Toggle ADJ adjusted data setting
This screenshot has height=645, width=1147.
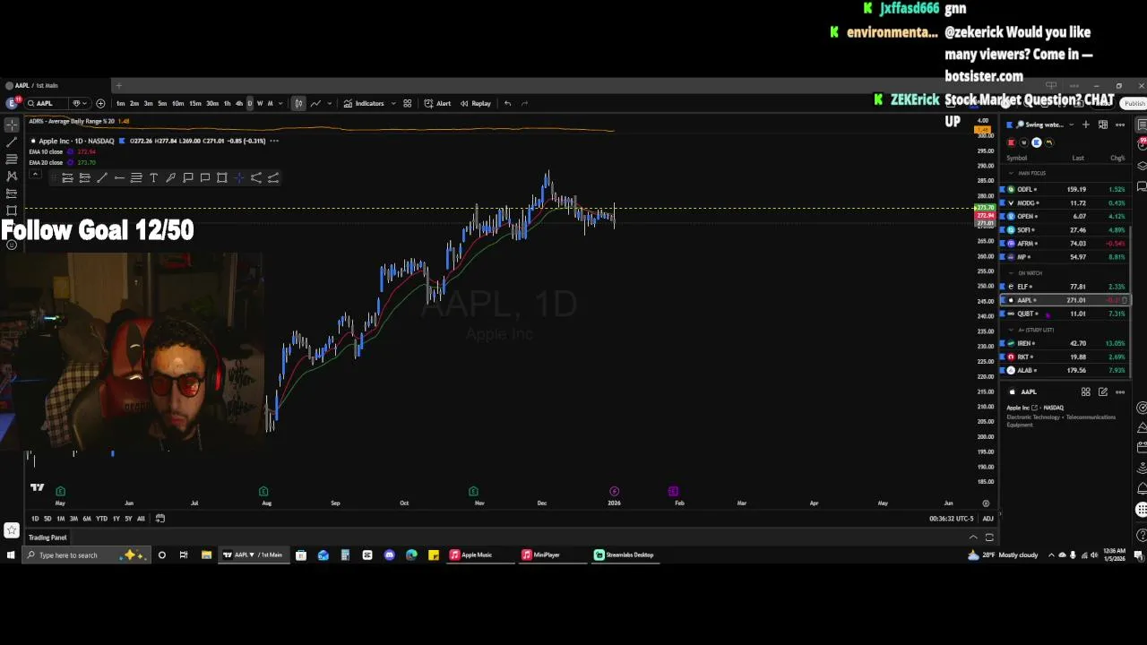click(x=987, y=519)
